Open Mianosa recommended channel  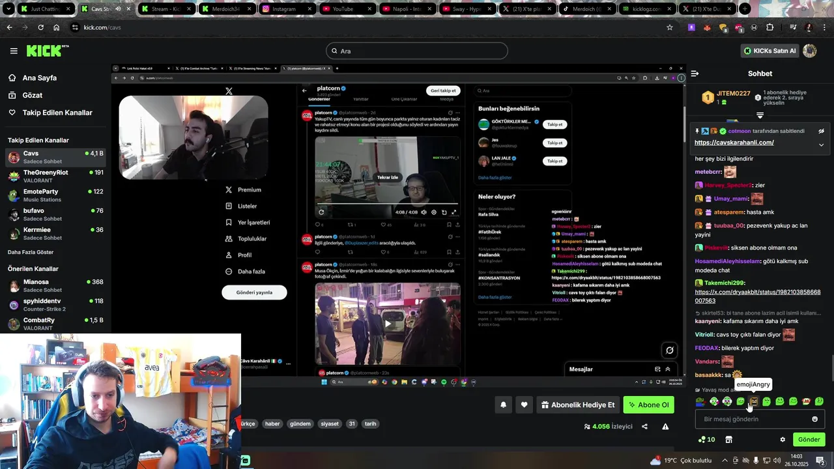click(x=55, y=286)
